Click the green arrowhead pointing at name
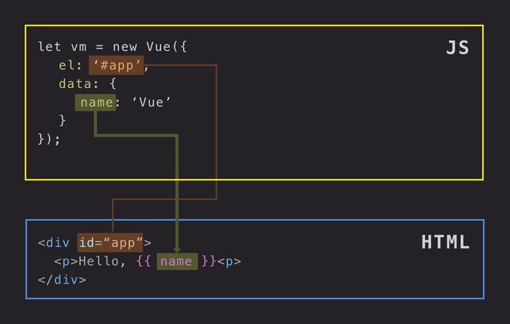Screen dimensions: 510x324 [x=177, y=248]
